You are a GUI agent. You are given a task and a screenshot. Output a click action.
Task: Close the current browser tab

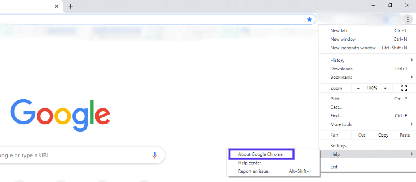tap(56, 6)
